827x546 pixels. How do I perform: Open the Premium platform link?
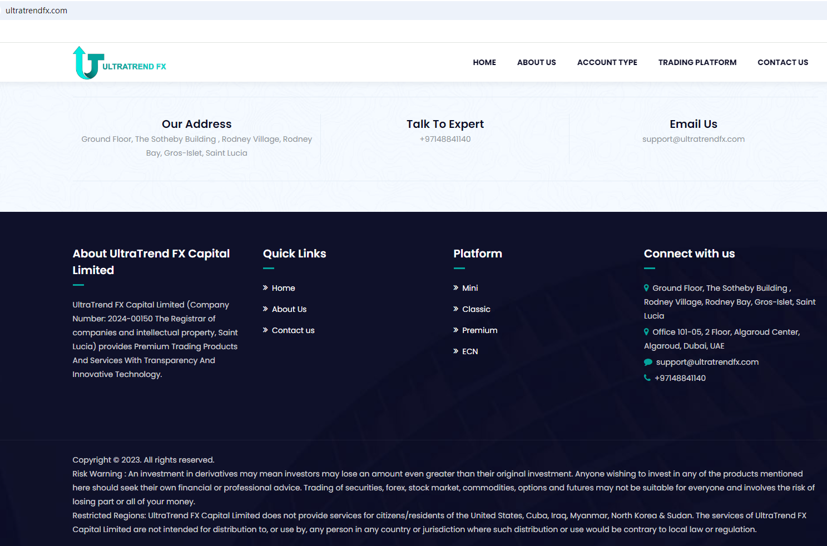pos(479,330)
